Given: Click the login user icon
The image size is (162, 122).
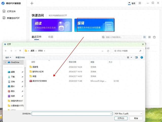Looking at the screenshot, I should 129,3.
